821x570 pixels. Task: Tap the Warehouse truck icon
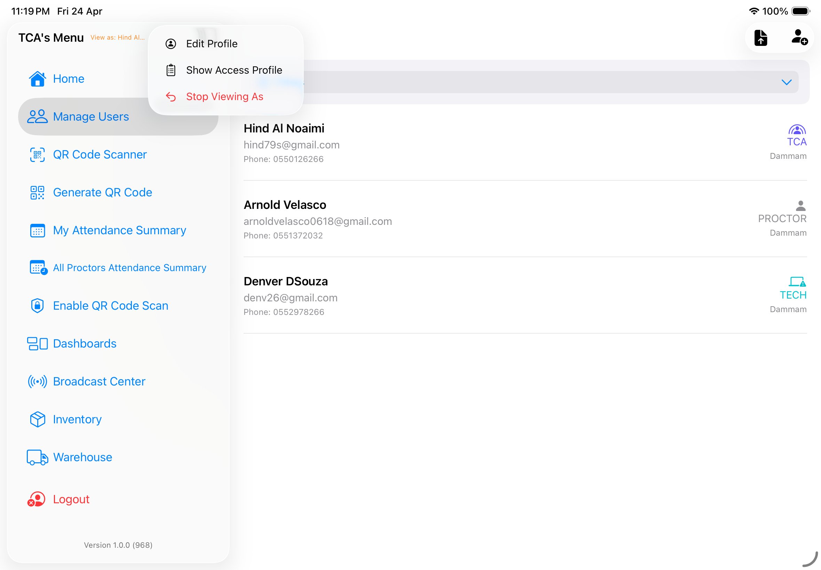(x=37, y=457)
